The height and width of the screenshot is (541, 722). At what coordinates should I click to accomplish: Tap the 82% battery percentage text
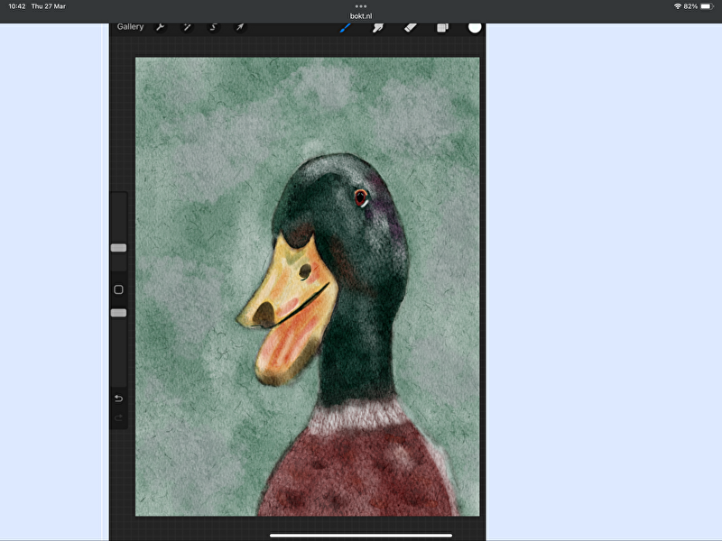690,6
